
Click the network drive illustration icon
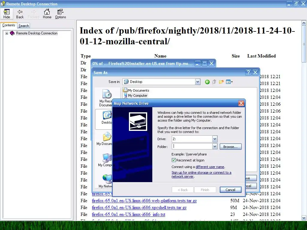click(x=138, y=122)
